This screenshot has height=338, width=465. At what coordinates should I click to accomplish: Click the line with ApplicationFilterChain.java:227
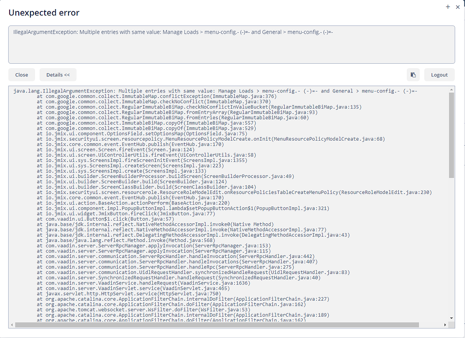click(183, 299)
